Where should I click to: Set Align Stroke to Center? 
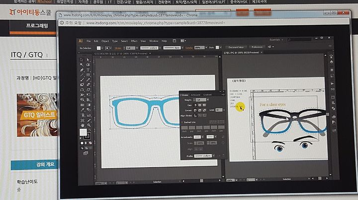point(195,116)
